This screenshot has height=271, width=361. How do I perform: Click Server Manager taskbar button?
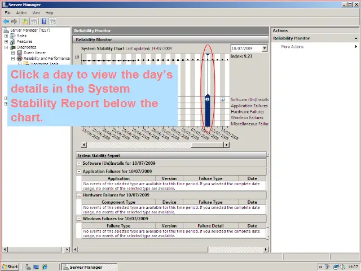pos(89,267)
